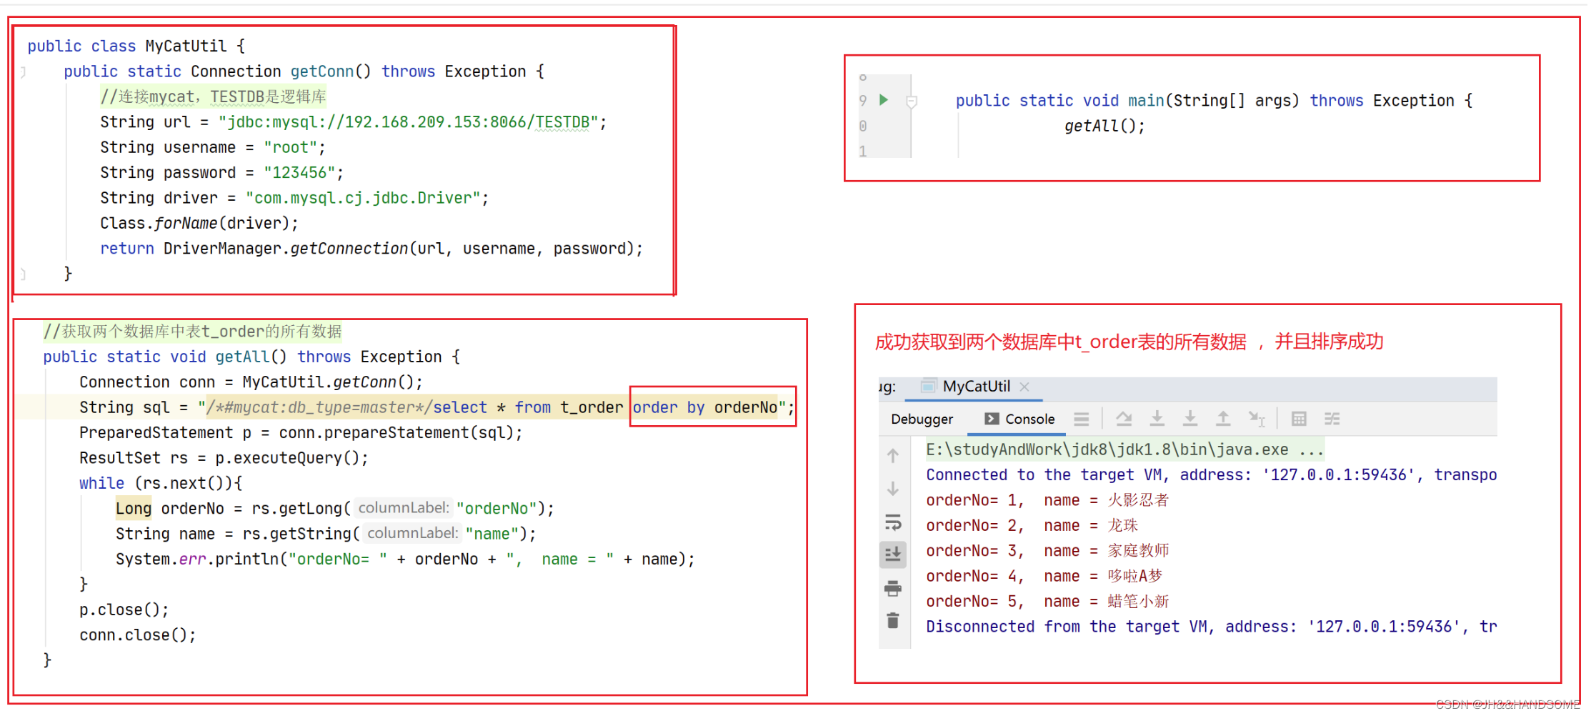1591x716 pixels.
Task: Click the 'orderNo= 3' output line
Action: click(x=1047, y=551)
